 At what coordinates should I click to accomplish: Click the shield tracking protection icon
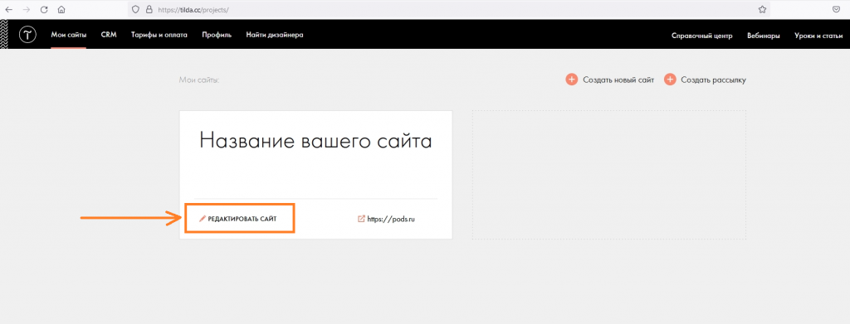[136, 10]
